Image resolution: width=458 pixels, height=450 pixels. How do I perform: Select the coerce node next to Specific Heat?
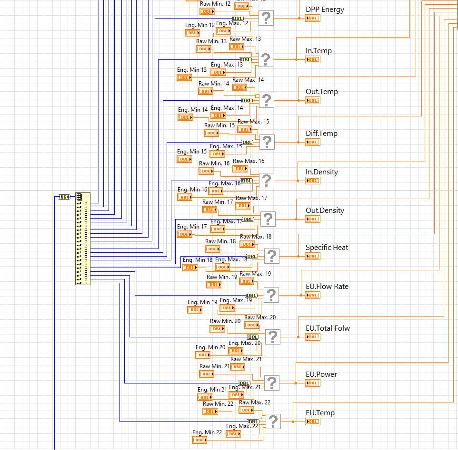(271, 256)
